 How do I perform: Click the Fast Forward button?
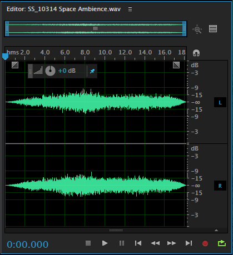[x=172, y=243]
